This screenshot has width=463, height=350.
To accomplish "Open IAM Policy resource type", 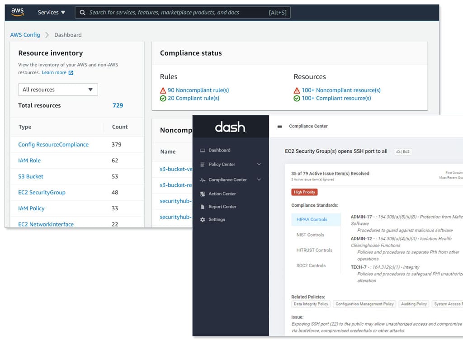I will 31,208.
